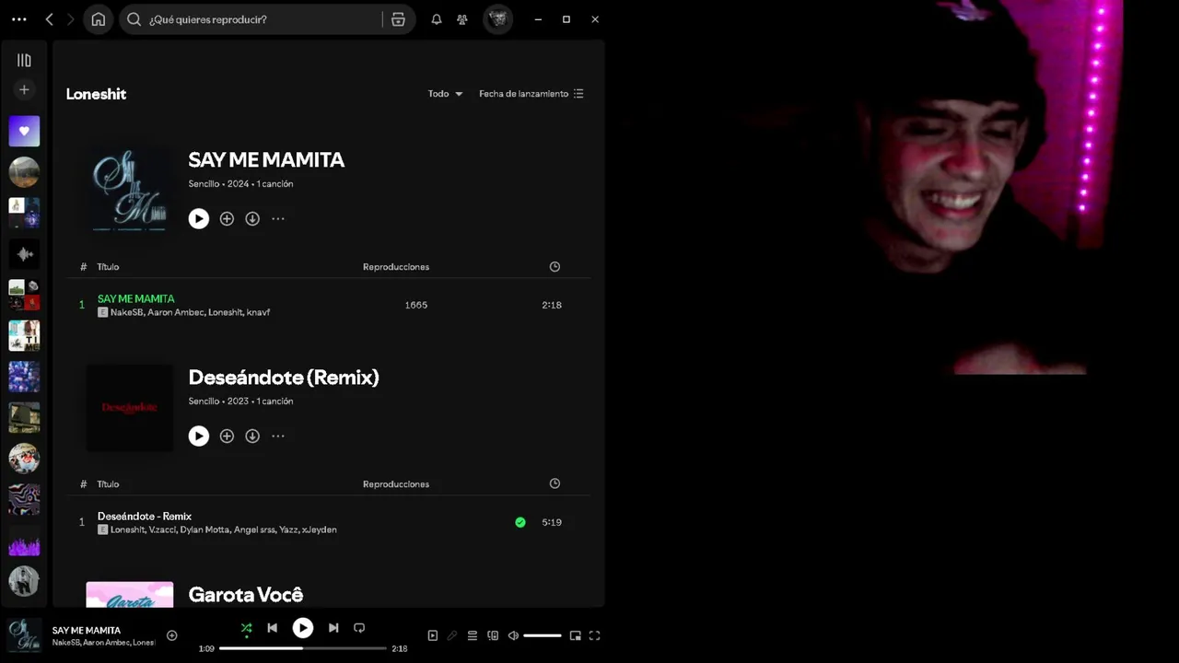Play the Deseándote (Remix) single
The width and height of the screenshot is (1179, 663).
[199, 436]
